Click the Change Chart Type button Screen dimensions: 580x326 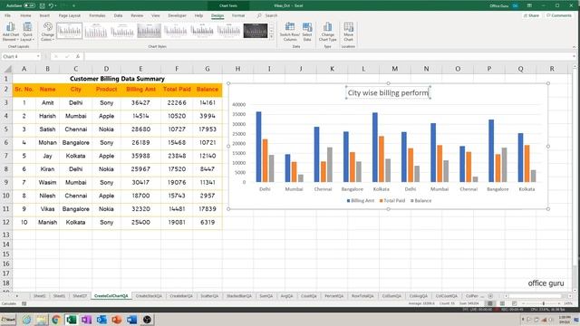(328, 32)
